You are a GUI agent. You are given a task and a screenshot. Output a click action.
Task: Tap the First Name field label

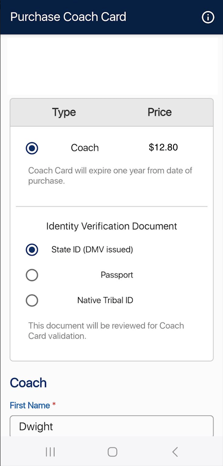click(x=30, y=405)
